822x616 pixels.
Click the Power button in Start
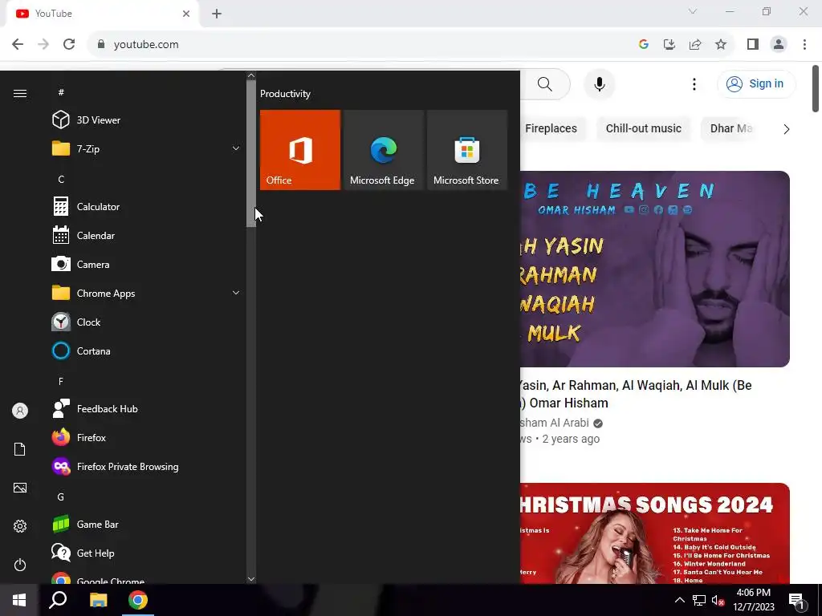pos(20,565)
